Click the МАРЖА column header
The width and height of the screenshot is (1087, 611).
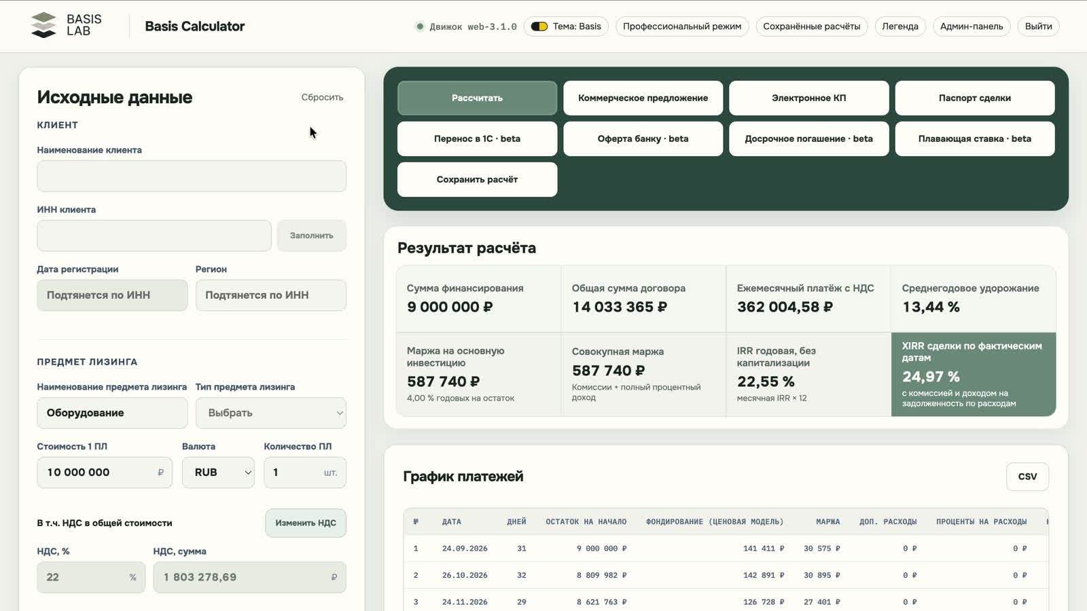pos(828,522)
